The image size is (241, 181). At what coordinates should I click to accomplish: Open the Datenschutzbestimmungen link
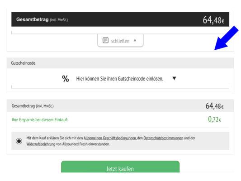tap(163, 138)
